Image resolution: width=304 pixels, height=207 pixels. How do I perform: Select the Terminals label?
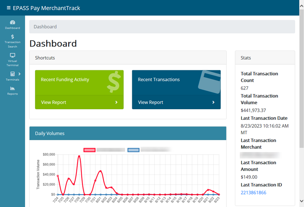click(13, 80)
